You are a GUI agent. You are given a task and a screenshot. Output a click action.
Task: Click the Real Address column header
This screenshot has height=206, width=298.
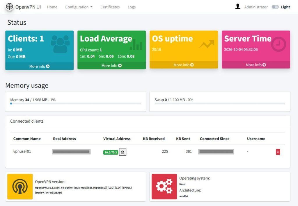(x=64, y=139)
